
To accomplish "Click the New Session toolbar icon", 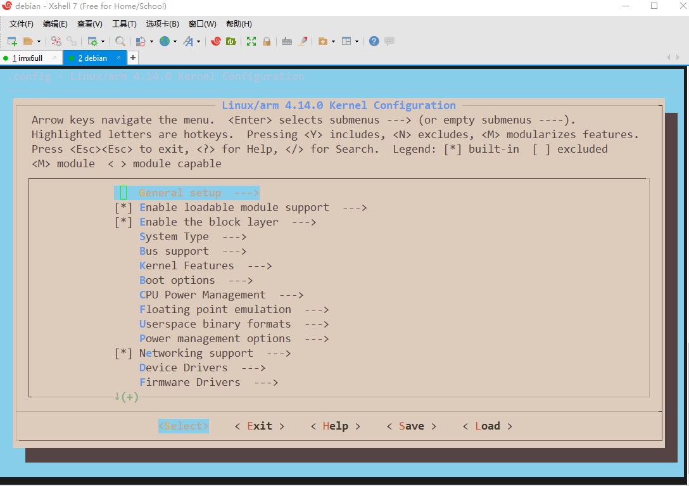I will [12, 41].
